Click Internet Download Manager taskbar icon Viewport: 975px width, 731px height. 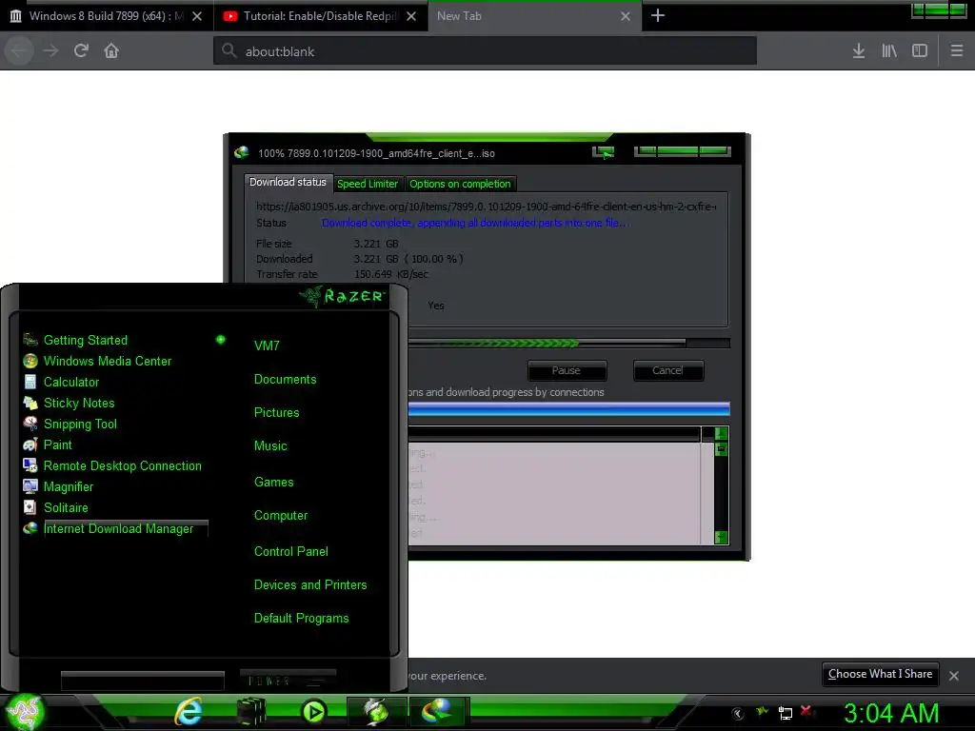click(x=438, y=712)
